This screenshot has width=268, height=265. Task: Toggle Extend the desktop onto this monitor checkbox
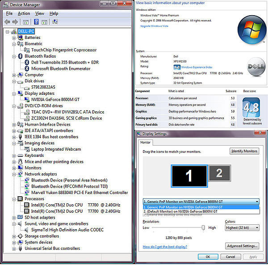(144, 215)
